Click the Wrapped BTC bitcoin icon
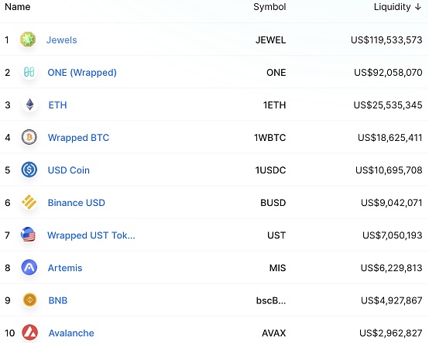The image size is (429, 343). click(29, 137)
